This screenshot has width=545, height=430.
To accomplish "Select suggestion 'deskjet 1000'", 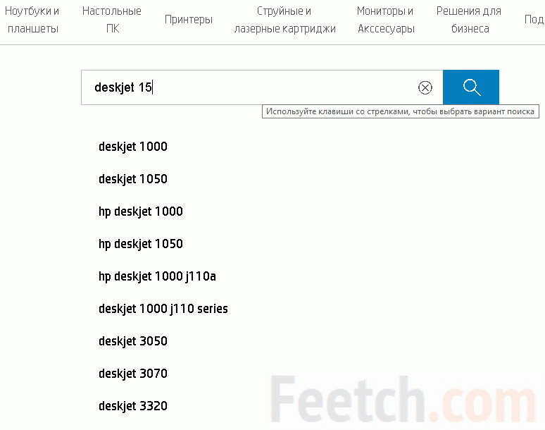I will click(133, 147).
